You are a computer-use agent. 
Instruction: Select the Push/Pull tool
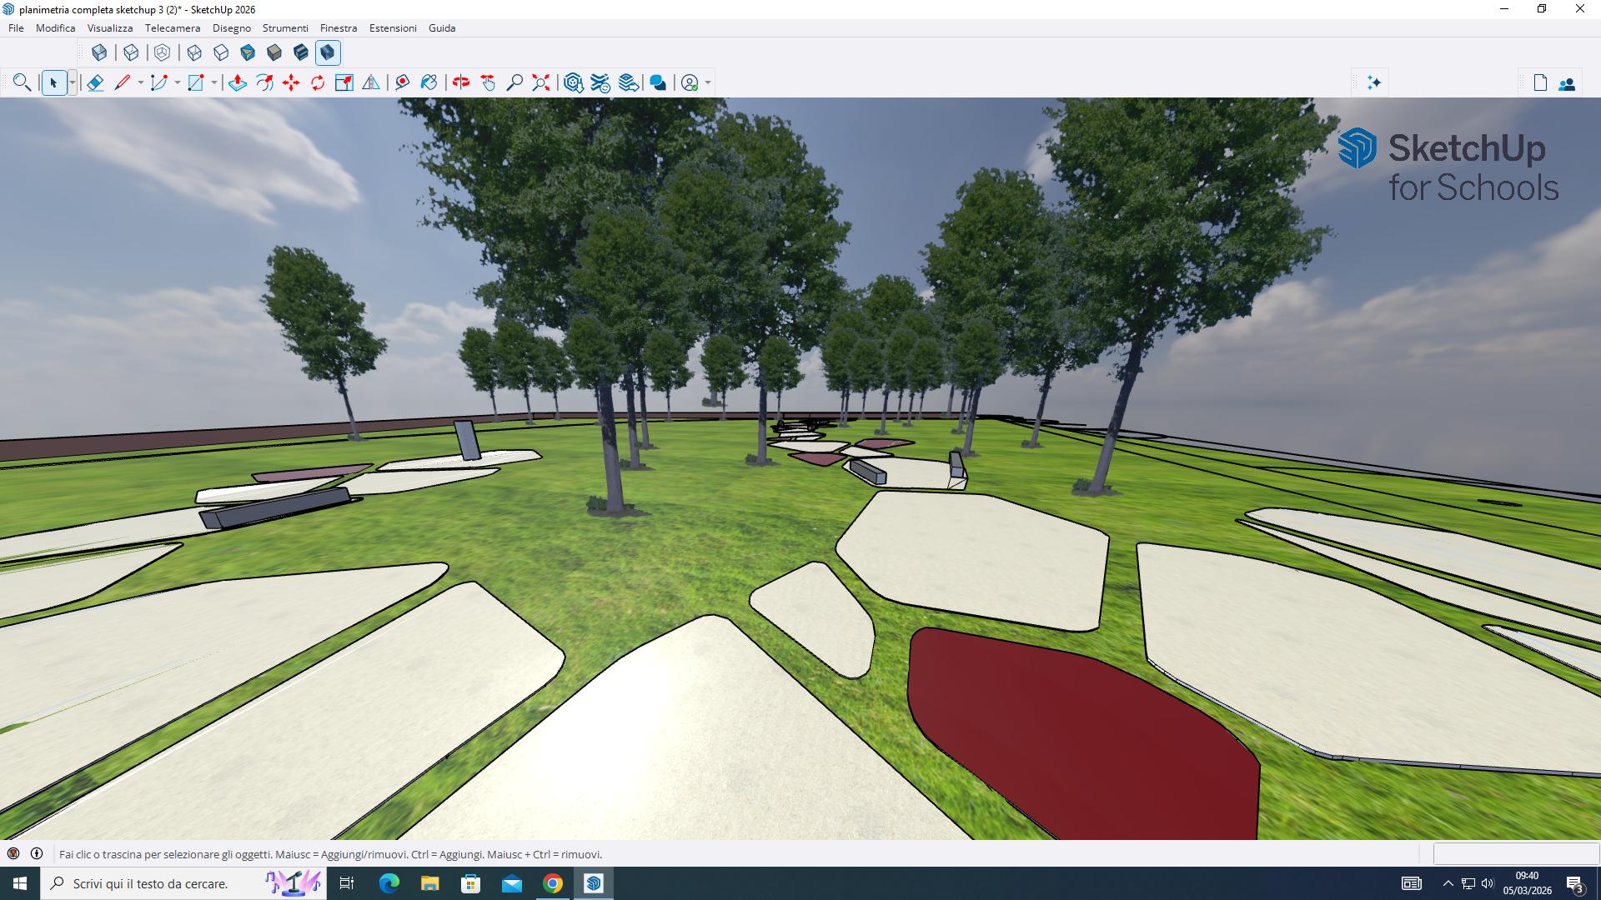[238, 82]
